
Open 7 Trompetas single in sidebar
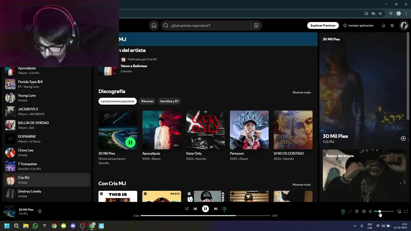pos(47,166)
